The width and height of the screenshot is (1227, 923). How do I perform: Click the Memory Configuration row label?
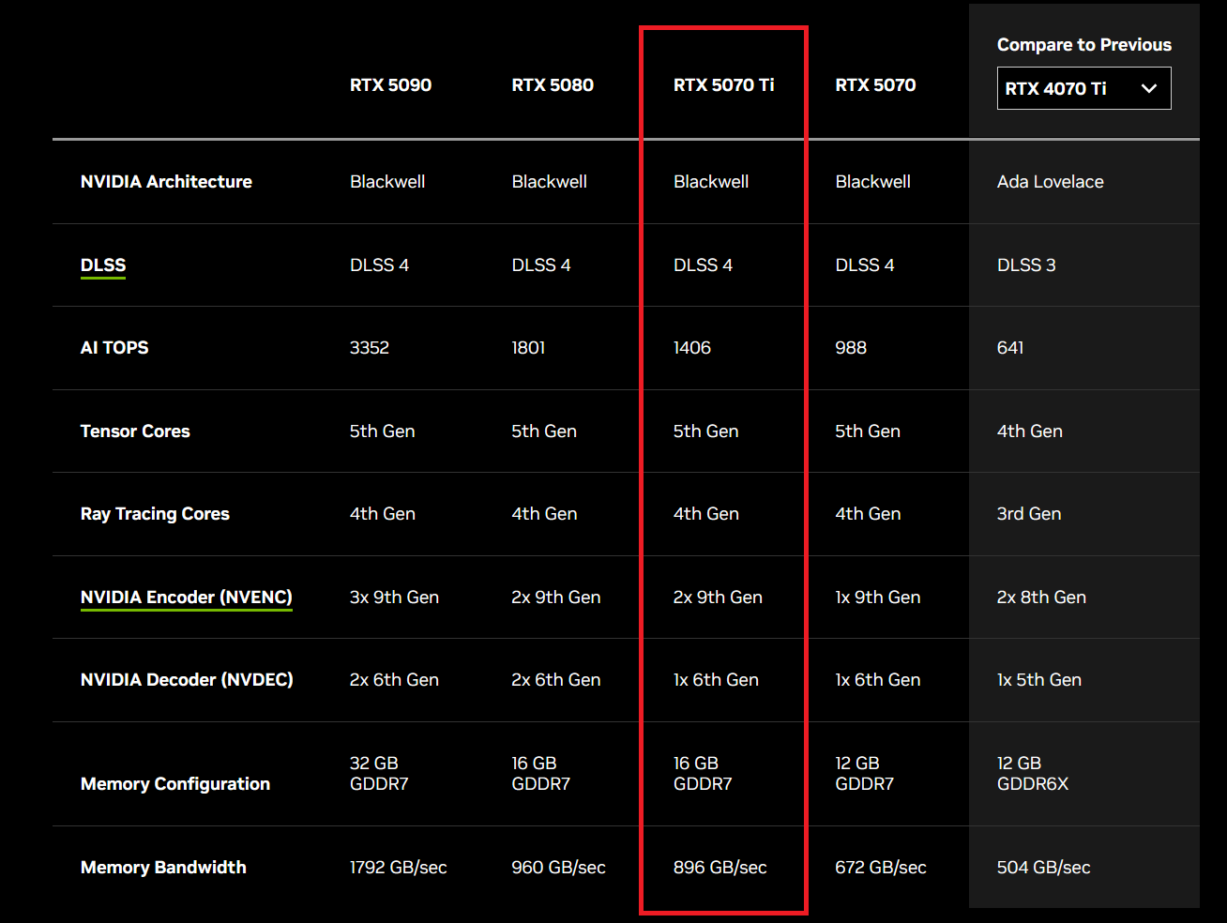pyautogui.click(x=175, y=784)
